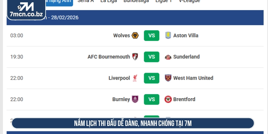Click the 28/02/2026 date header

[x=65, y=17]
